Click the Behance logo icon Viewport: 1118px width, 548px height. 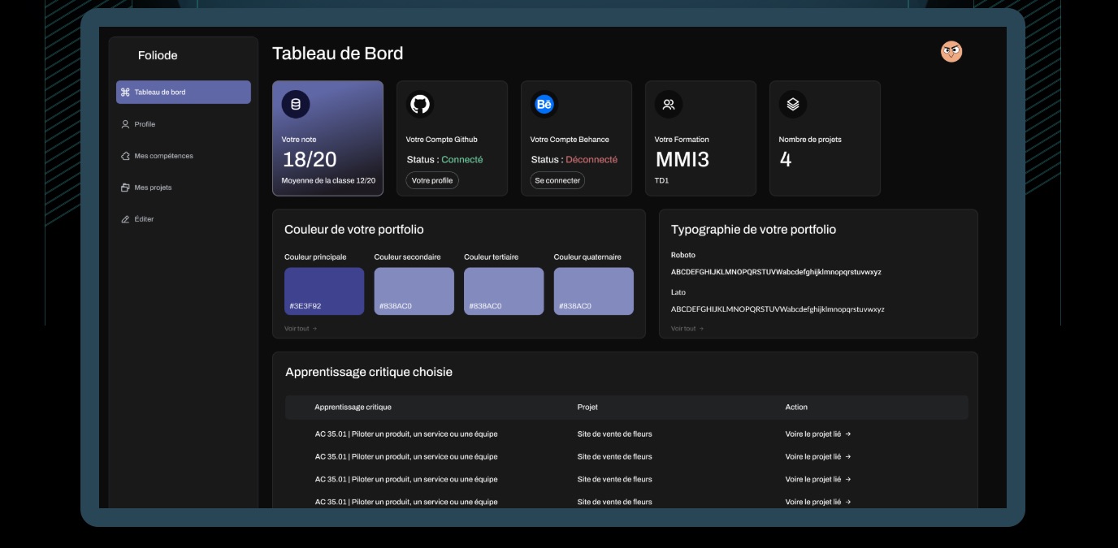544,105
